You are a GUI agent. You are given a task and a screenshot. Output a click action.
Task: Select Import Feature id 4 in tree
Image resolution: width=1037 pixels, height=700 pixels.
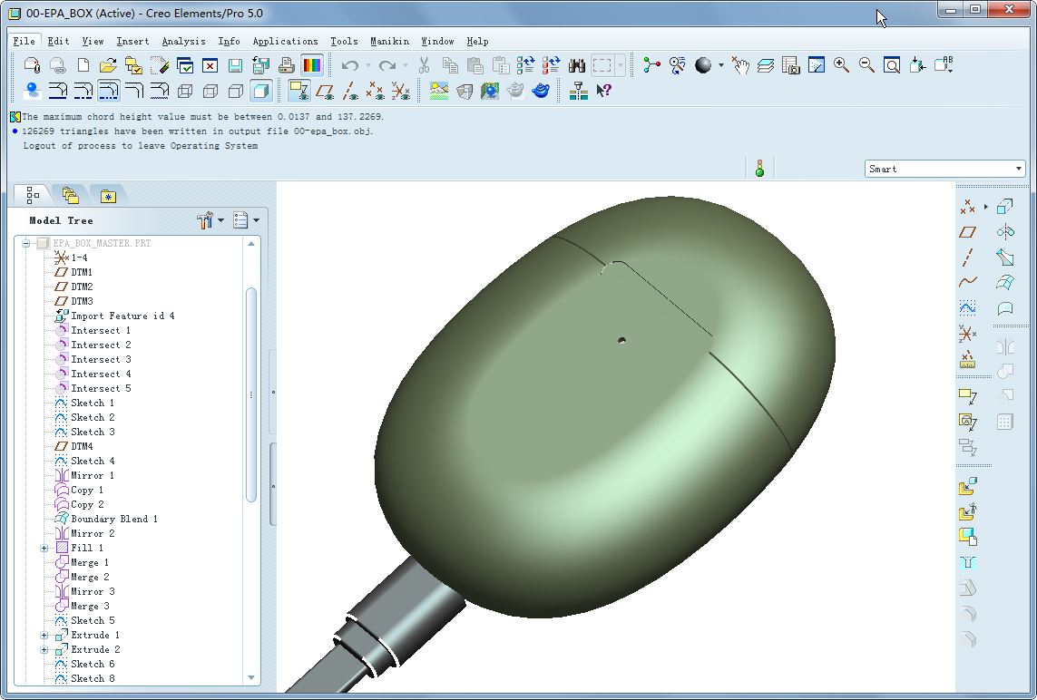122,316
